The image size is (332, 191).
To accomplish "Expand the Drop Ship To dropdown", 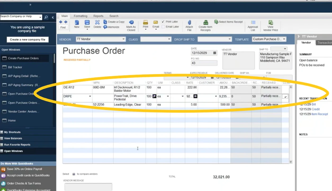I will [229, 39].
